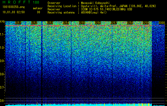
Task: Click the meteor label
Action: [x=38, y=8]
